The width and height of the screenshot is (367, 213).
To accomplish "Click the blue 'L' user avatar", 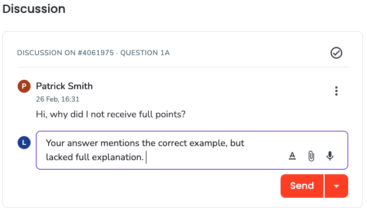I will (24, 143).
